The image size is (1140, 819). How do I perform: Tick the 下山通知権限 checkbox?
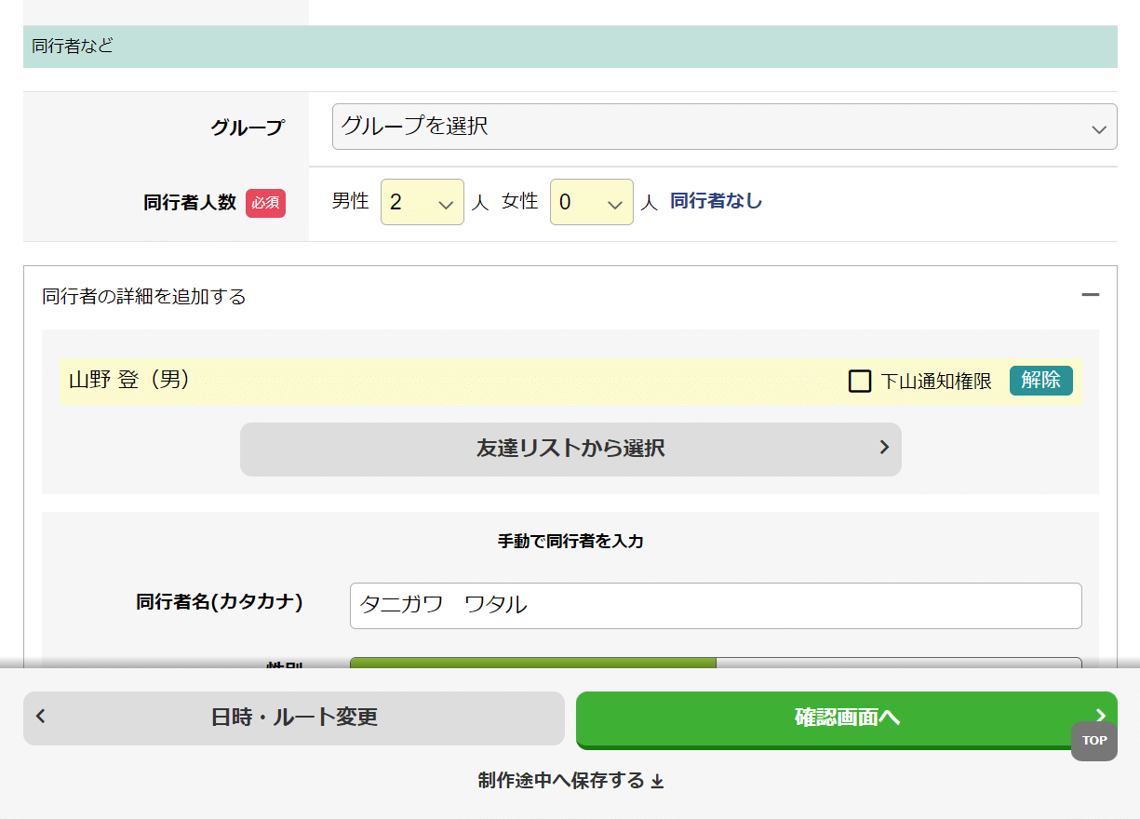pos(860,381)
